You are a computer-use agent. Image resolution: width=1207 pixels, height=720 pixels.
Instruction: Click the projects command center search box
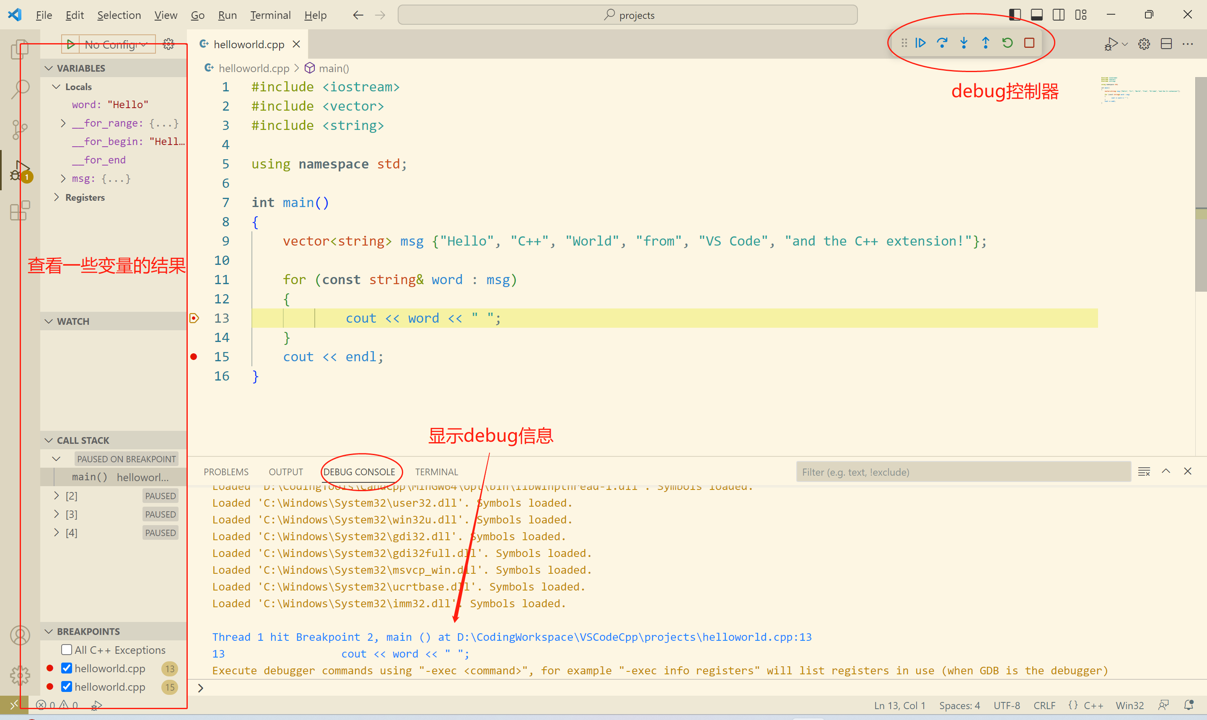click(627, 15)
